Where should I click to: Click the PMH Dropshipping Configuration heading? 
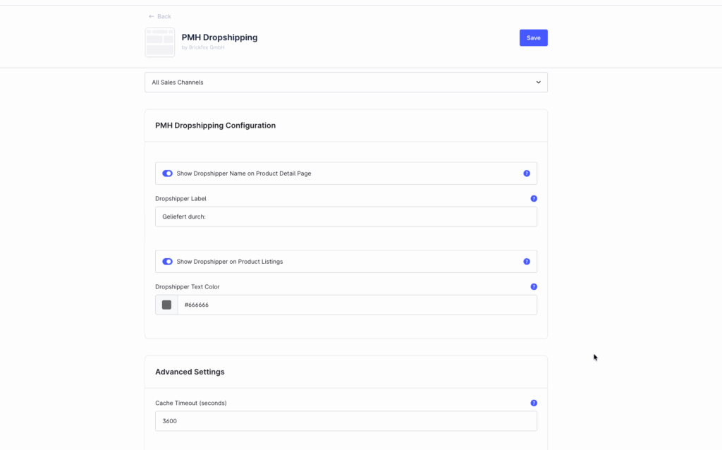[215, 126]
